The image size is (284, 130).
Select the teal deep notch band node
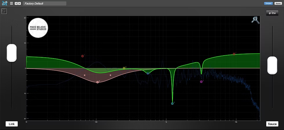[172, 103]
